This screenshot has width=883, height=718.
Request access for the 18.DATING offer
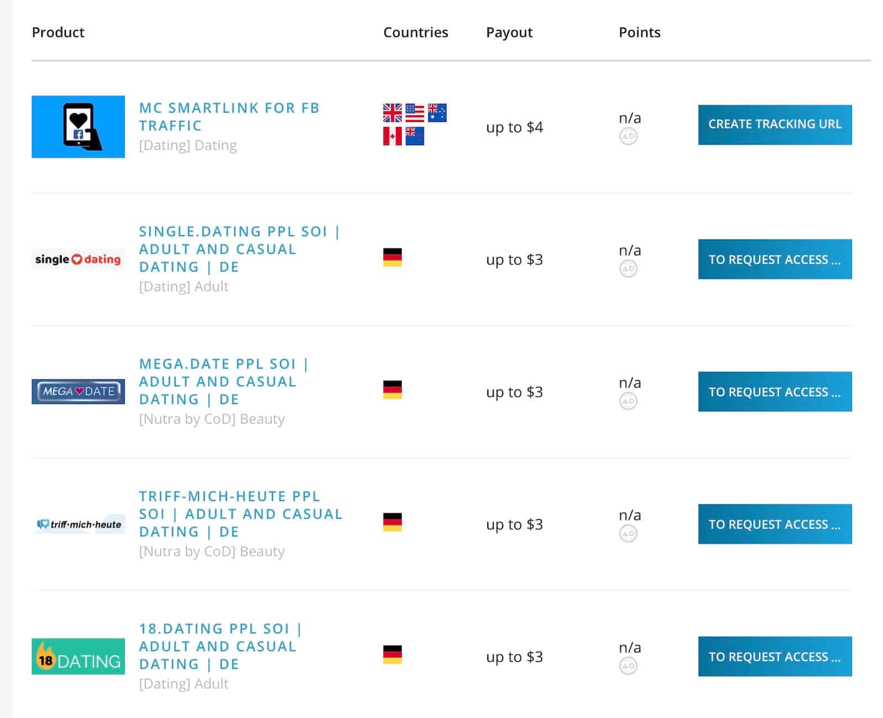[x=775, y=657]
